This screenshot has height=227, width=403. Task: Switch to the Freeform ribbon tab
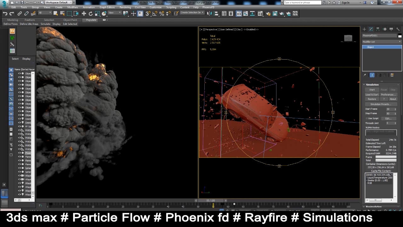point(30,20)
